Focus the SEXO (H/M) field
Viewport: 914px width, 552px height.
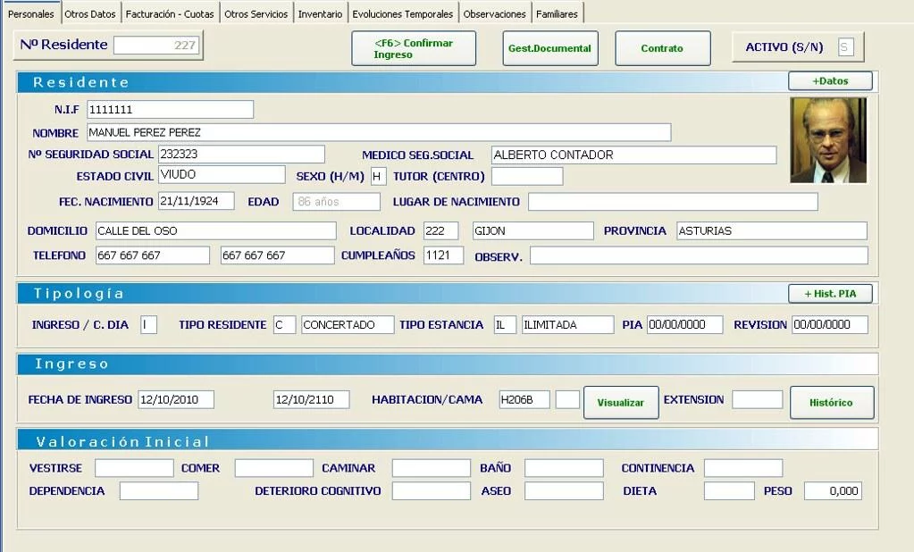[378, 176]
